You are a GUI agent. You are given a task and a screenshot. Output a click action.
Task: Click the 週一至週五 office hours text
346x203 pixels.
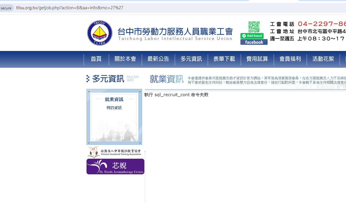click(x=307, y=39)
